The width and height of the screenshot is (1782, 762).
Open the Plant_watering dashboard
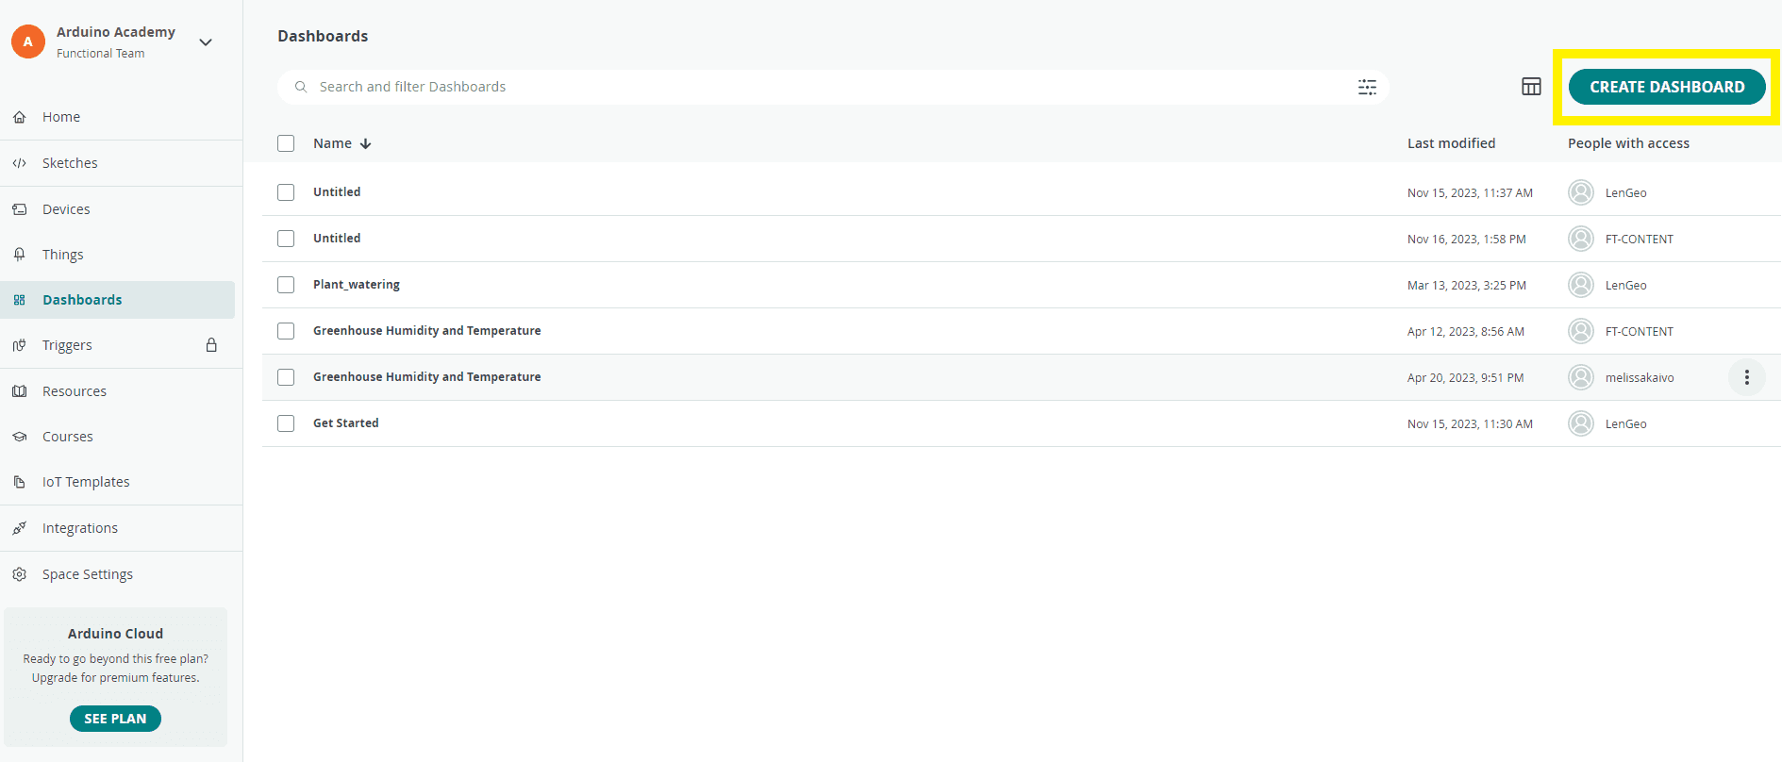click(357, 285)
